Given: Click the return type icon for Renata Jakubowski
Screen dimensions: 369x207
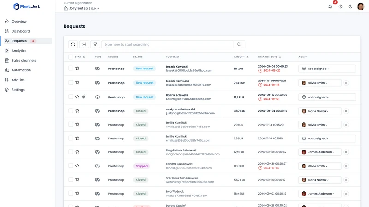Looking at the screenshot, I should coord(97,166).
